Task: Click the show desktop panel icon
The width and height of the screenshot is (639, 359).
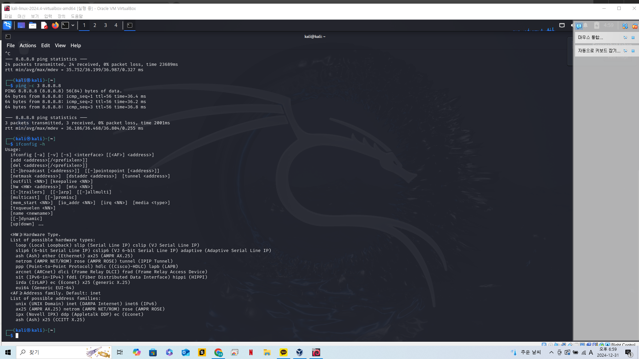Action: pyautogui.click(x=21, y=25)
